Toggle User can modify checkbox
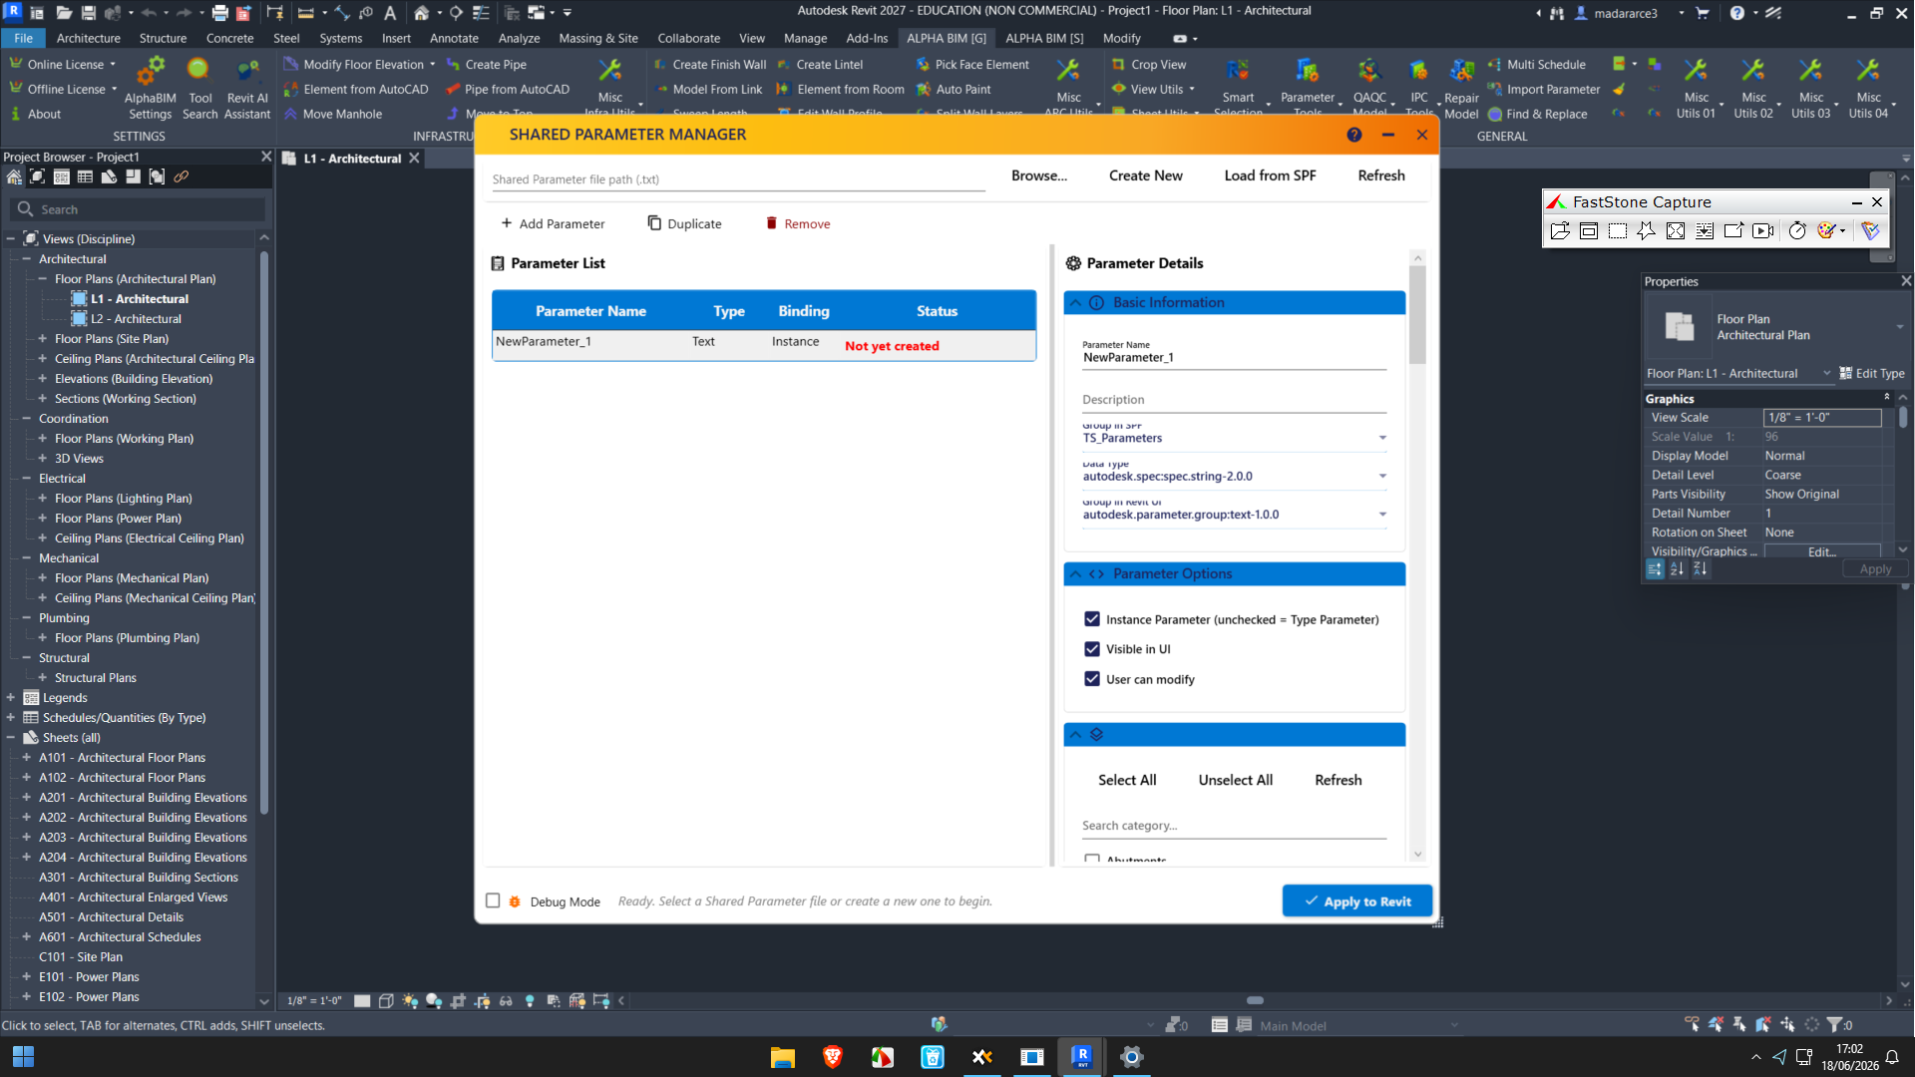The width and height of the screenshot is (1915, 1077). point(1092,679)
